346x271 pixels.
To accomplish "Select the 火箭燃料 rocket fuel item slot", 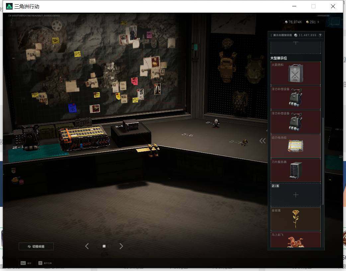I will 296,73.
